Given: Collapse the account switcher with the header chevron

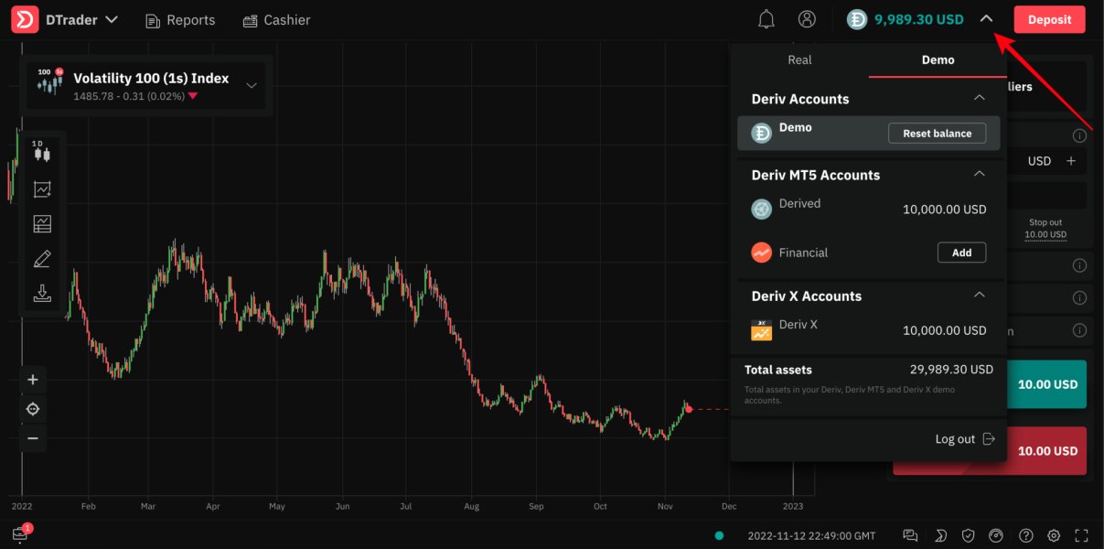Looking at the screenshot, I should 985,19.
